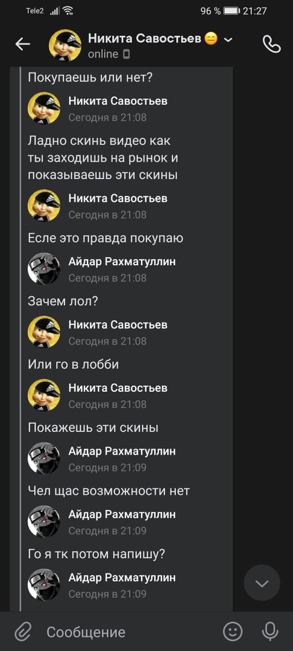Select message "Го я тк потом напишу?"

coord(96,554)
